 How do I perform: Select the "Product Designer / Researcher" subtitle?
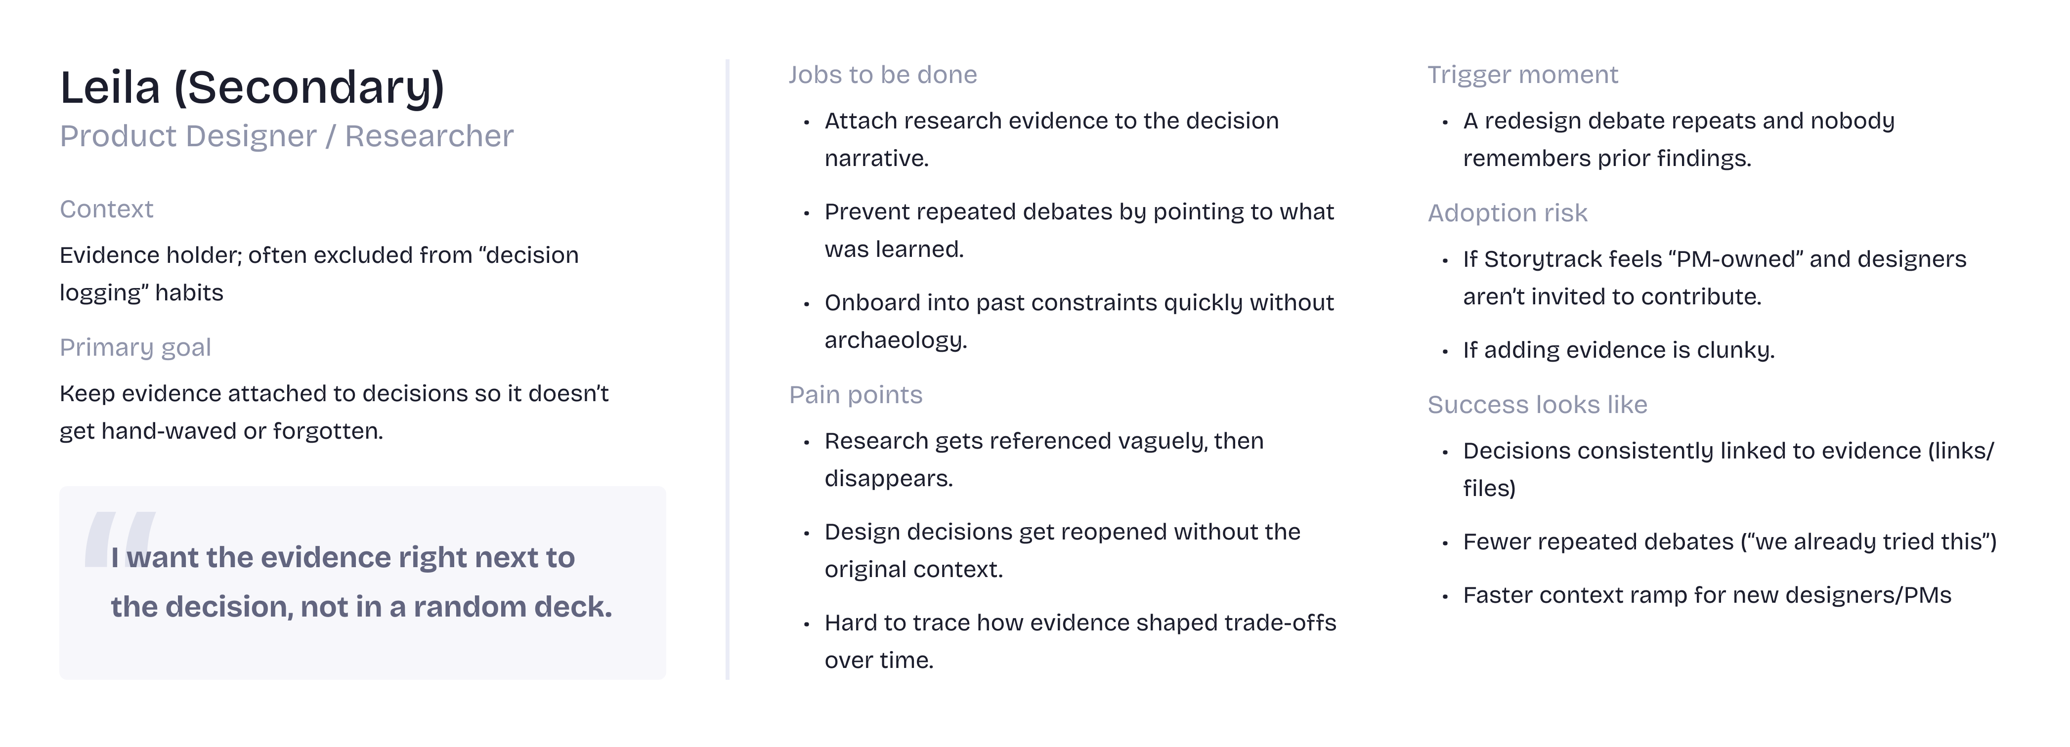point(286,136)
